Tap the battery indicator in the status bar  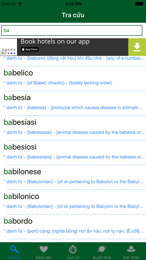pyautogui.click(x=139, y=4)
